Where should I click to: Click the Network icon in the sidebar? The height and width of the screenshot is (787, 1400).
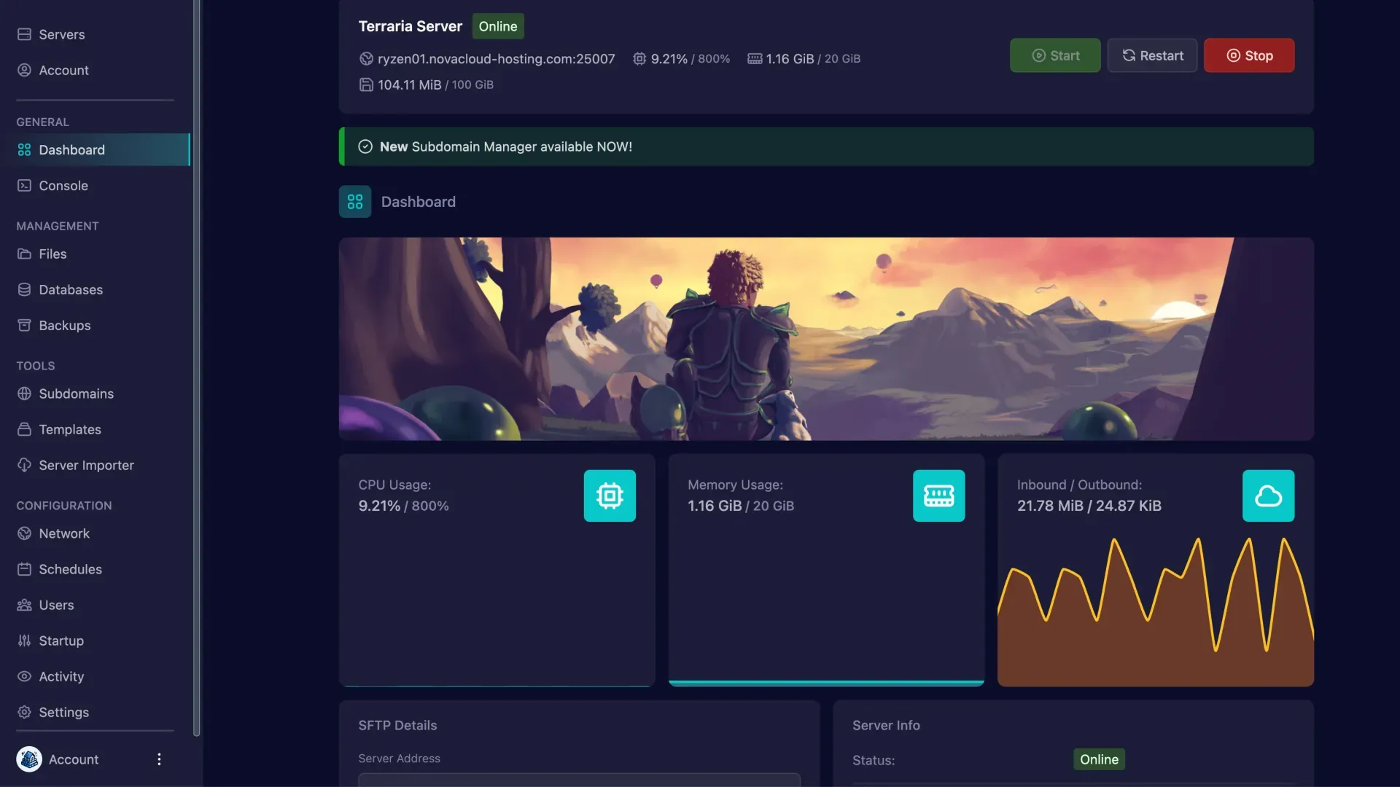point(24,533)
